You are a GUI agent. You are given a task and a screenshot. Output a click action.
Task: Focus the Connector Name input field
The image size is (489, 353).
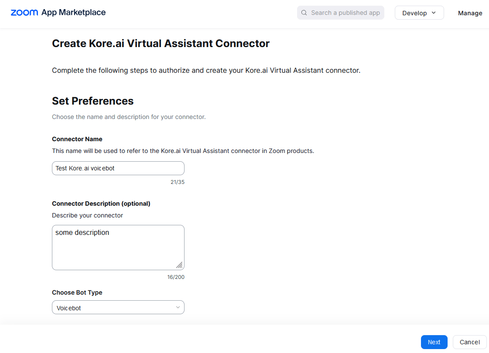(118, 168)
